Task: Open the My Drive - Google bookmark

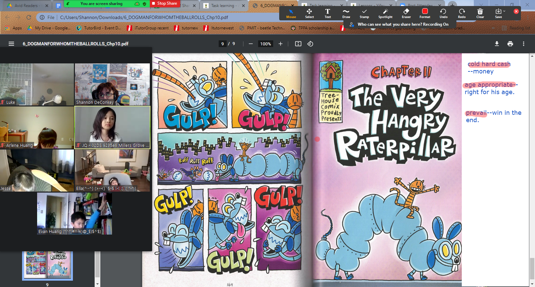Action: (49, 28)
